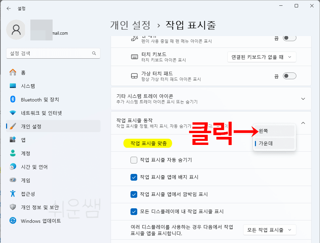
Task: Click the 개인 설정 breadcrumb link
Action: pos(130,25)
